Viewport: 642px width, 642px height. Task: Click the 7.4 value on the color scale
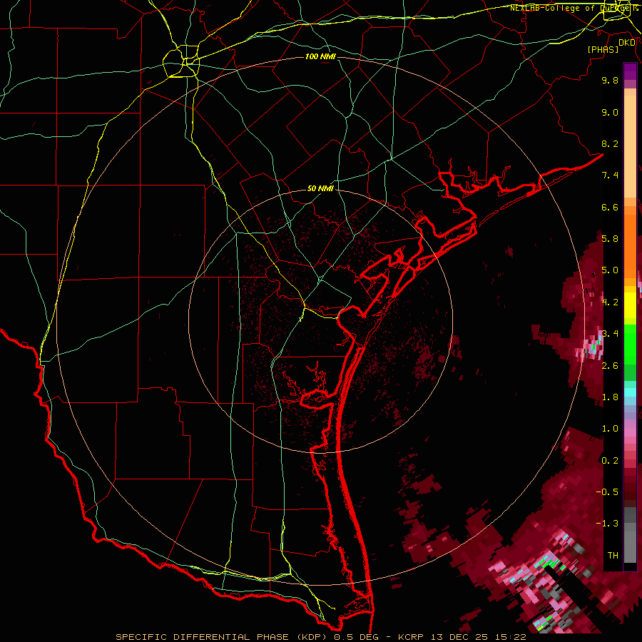pyautogui.click(x=610, y=175)
